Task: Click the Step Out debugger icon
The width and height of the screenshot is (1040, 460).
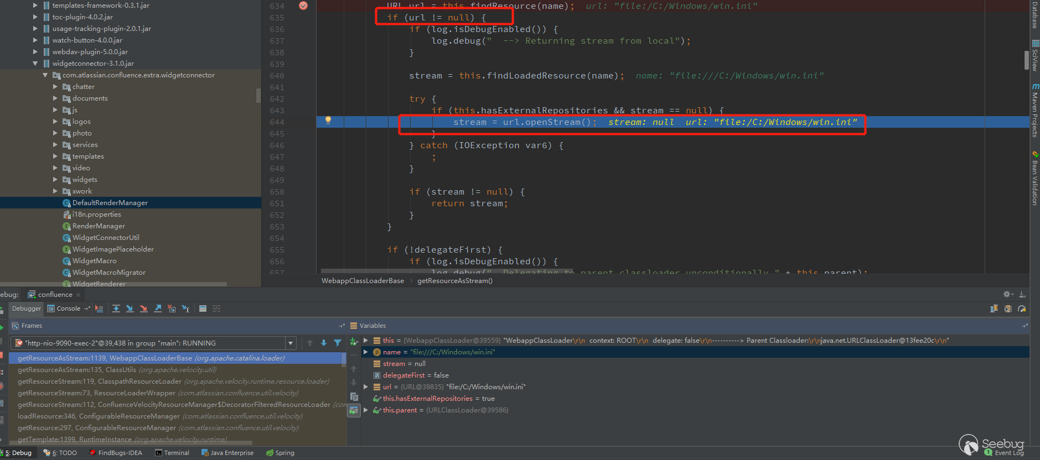Action: (158, 309)
